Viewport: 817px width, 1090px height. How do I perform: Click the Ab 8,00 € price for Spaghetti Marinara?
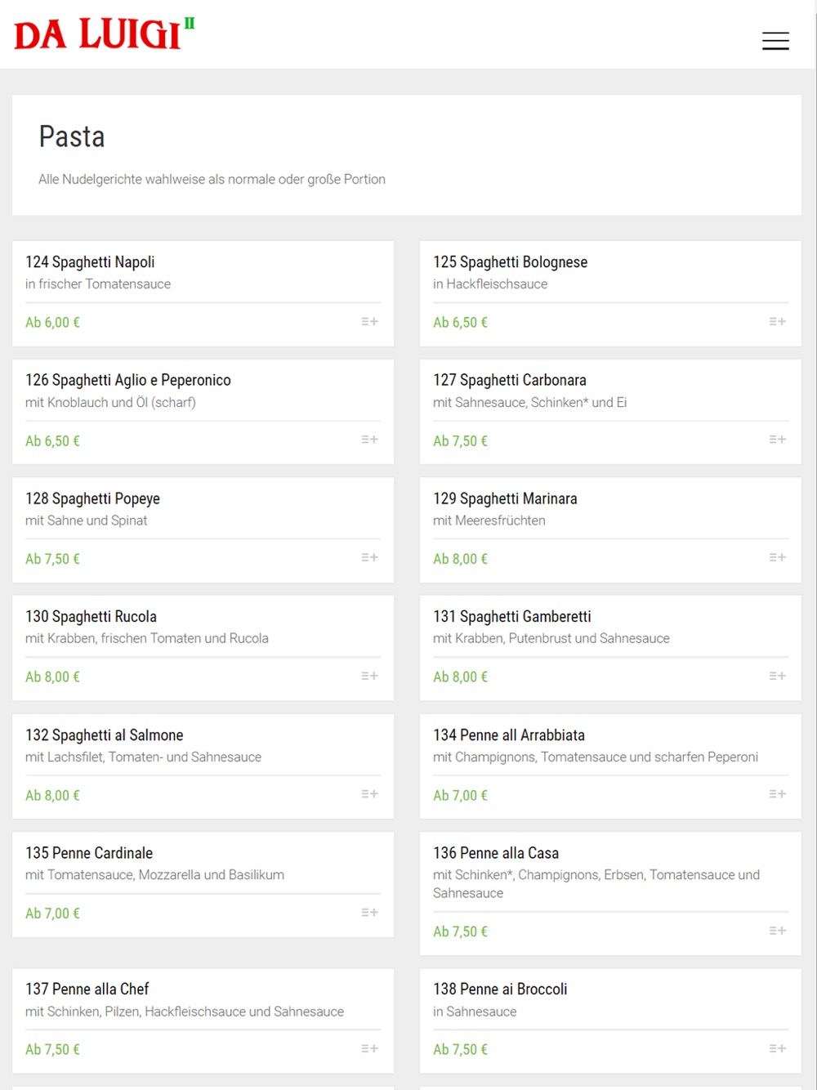(460, 559)
